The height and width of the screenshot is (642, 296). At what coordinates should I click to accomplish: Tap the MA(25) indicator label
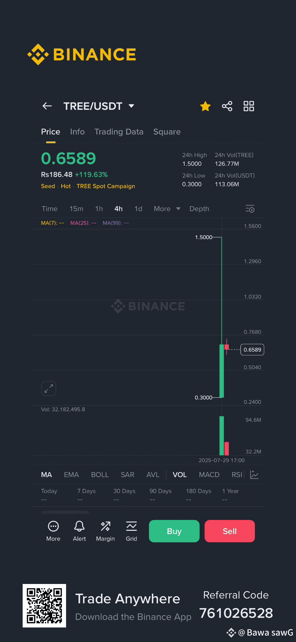(83, 223)
